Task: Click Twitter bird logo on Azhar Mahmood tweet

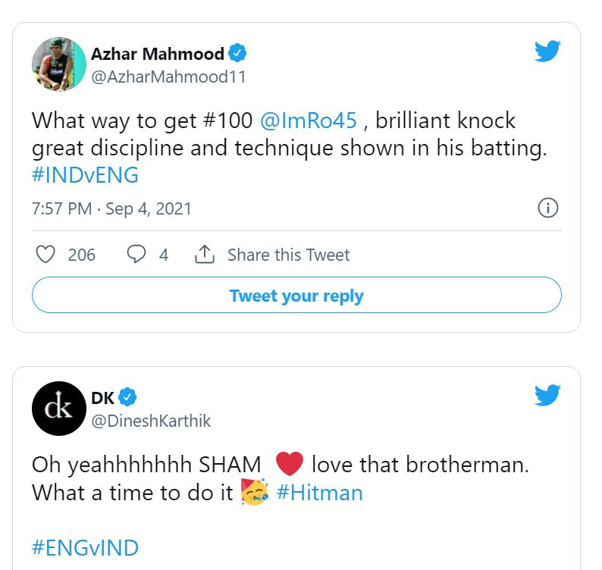Action: coord(547,52)
